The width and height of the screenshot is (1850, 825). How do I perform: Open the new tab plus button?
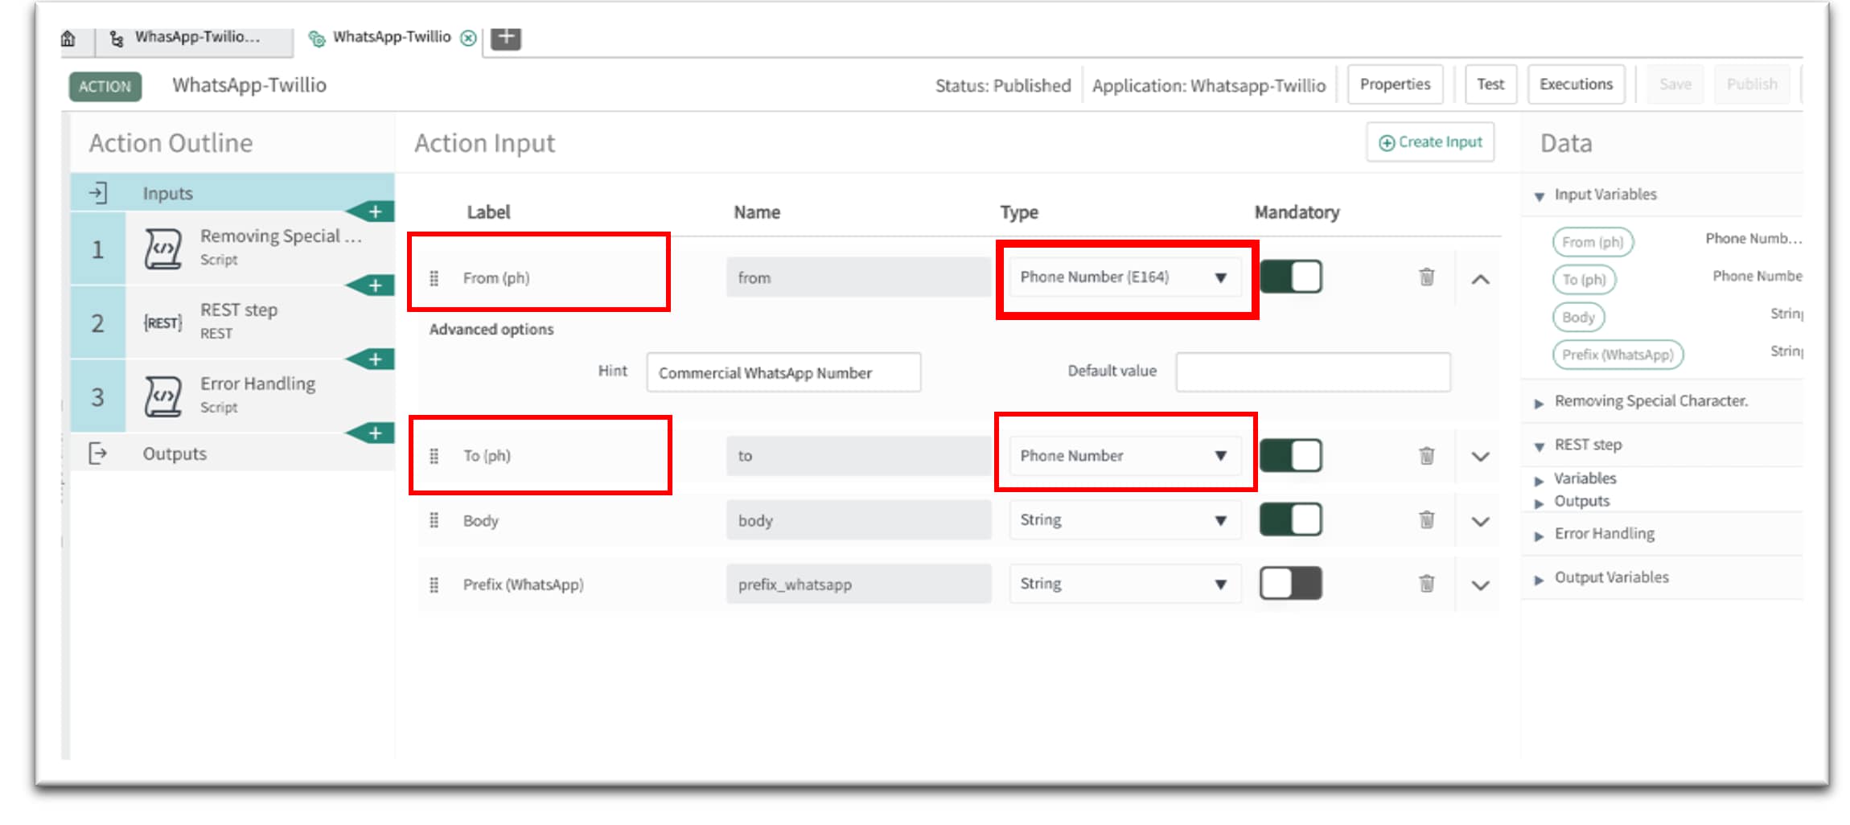506,37
